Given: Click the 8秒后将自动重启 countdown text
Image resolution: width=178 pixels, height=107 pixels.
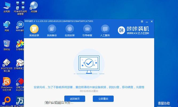Looking at the screenshot, I should 89,91.
